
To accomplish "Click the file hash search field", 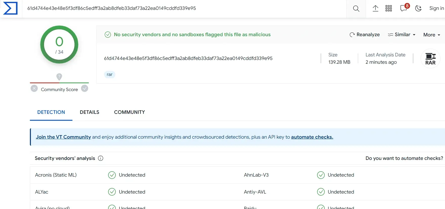I will click(184, 8).
